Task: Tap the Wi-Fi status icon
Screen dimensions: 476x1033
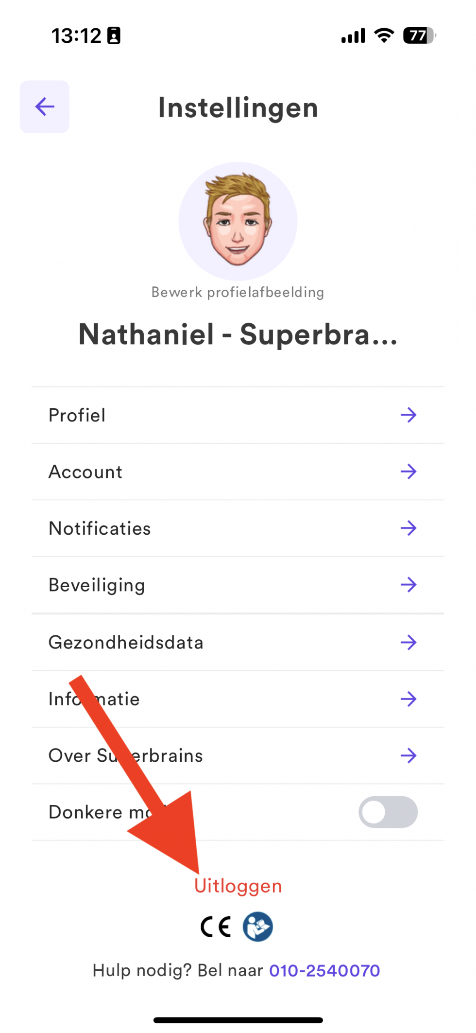Action: [384, 35]
